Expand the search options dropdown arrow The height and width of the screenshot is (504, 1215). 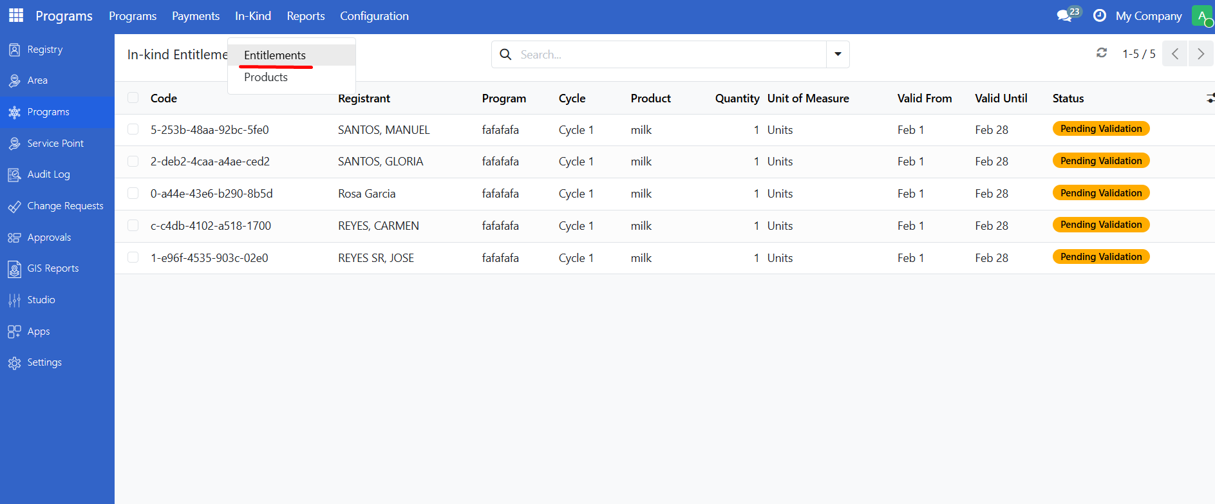tap(838, 54)
